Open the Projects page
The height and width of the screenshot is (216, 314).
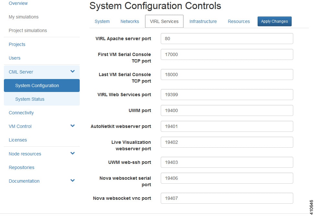coord(17,44)
